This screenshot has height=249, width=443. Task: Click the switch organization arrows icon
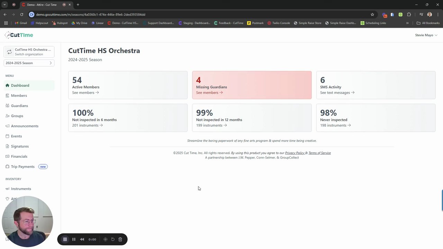(x=9, y=52)
